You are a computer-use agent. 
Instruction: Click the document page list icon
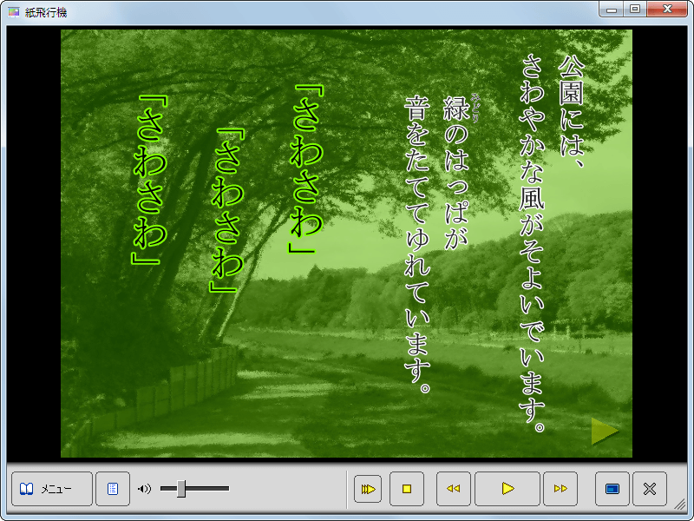tap(113, 489)
